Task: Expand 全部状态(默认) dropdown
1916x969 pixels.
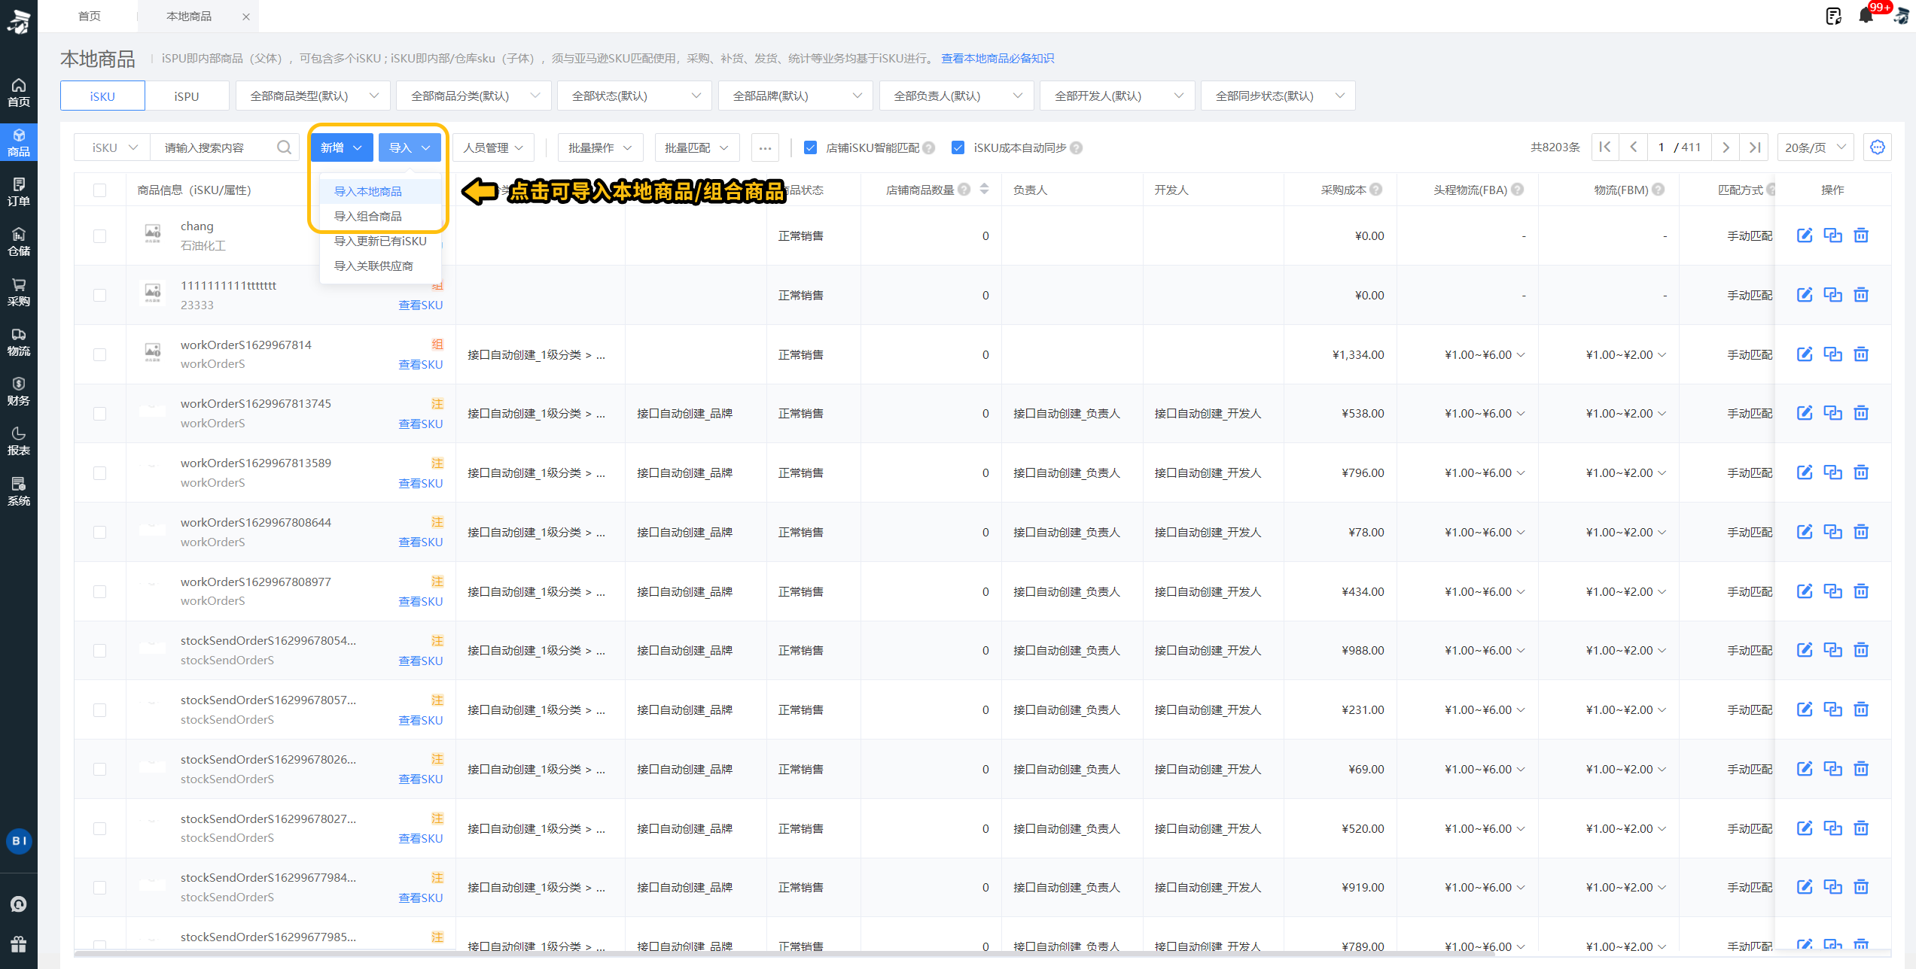Action: click(x=635, y=96)
